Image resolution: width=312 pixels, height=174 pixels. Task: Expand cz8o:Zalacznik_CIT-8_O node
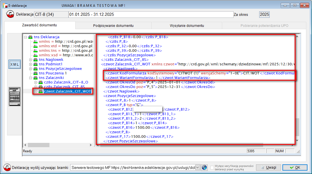click(x=36, y=82)
